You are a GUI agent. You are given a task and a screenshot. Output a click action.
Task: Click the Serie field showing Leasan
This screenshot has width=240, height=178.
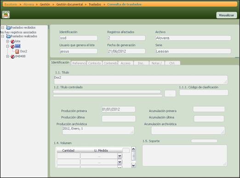coord(193,51)
